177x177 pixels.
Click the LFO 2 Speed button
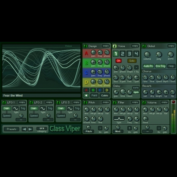[x=34, y=116]
